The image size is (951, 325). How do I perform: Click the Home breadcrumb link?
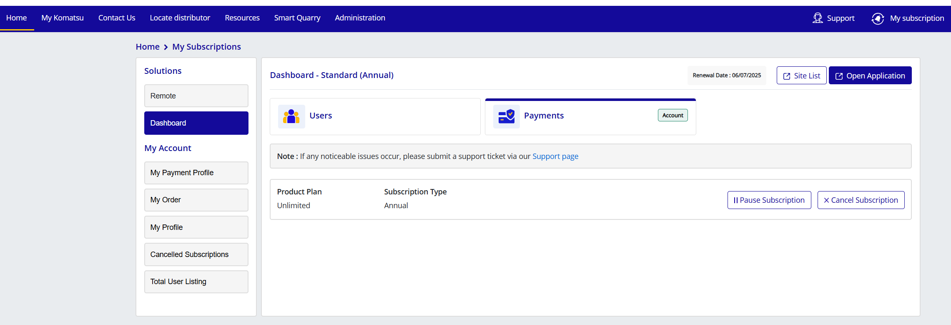(148, 47)
